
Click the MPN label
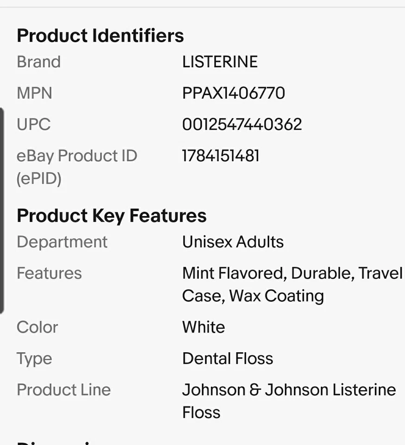tap(34, 93)
